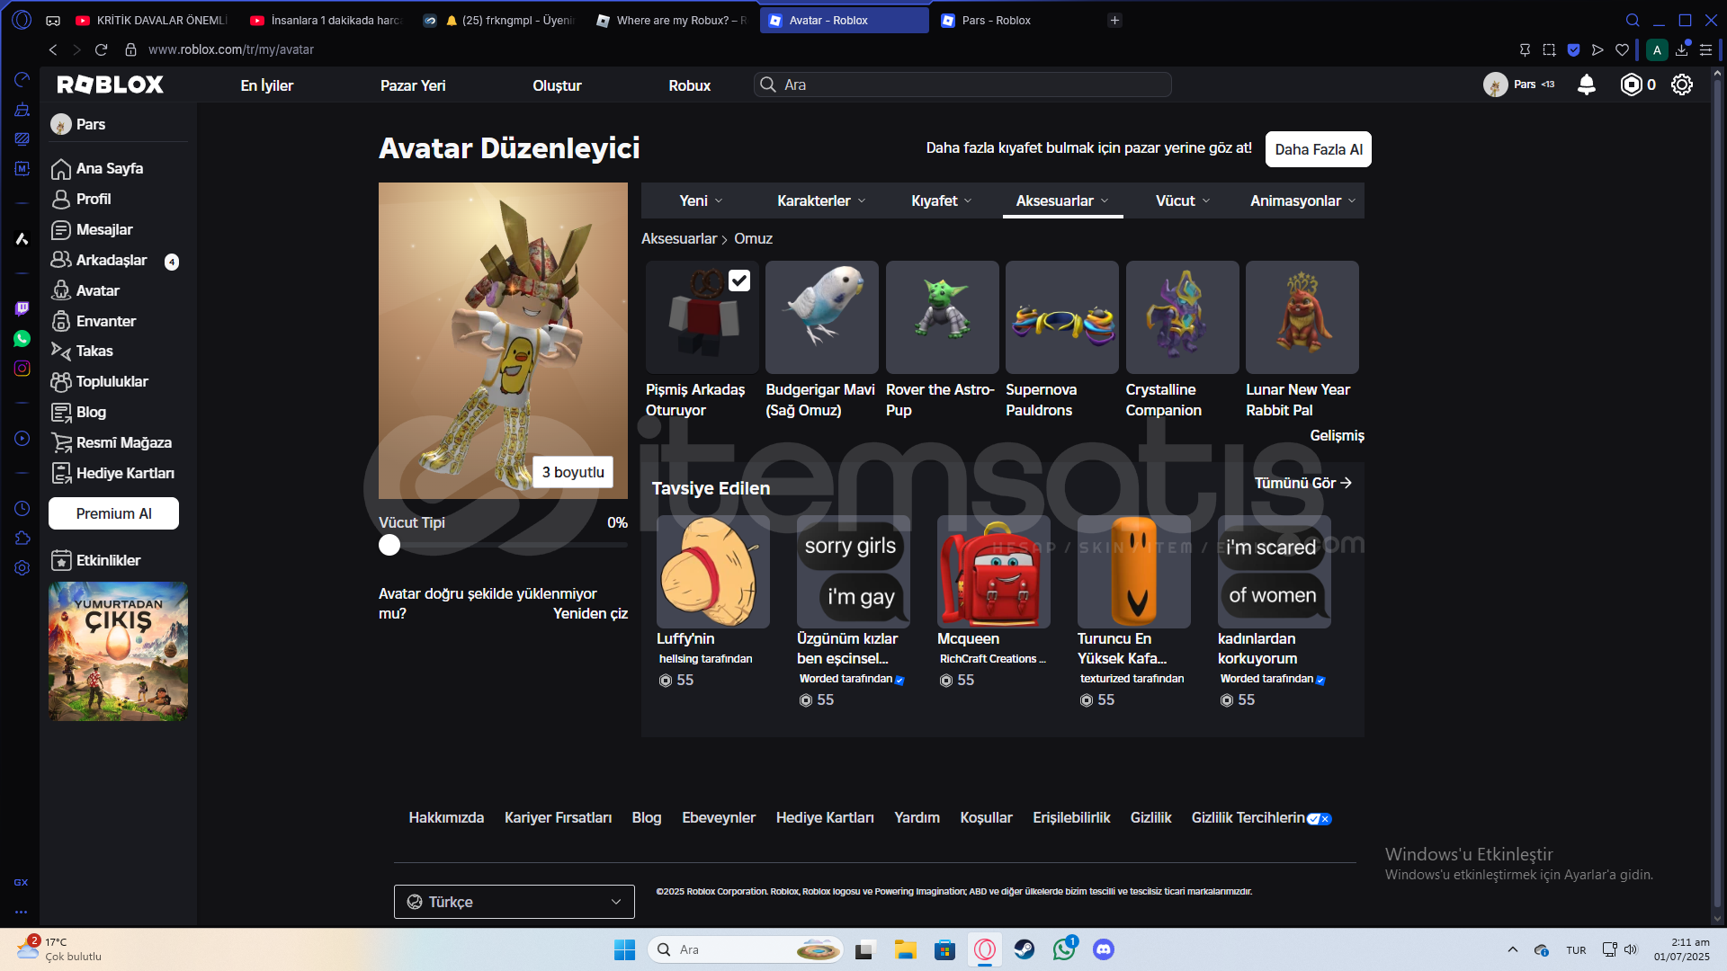Screen dimensions: 1727x971
Task: Open Takas in the sidebar
Action: coord(94,351)
